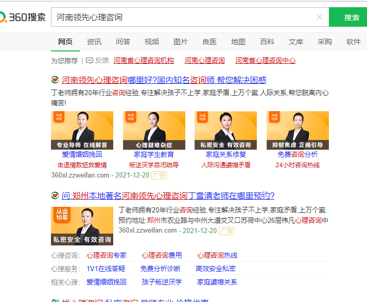Open result 河南领先心理咨询哪里好?
The height and width of the screenshot is (302, 367).
(164, 80)
